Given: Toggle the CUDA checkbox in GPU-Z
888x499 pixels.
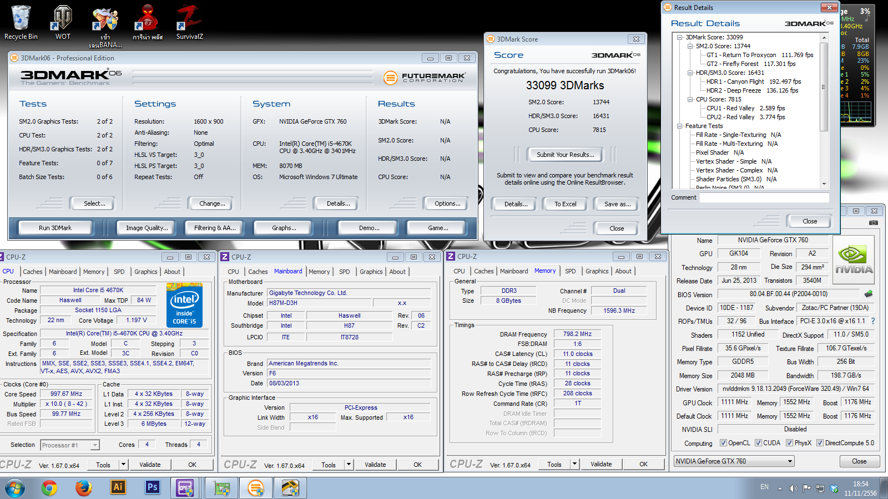Looking at the screenshot, I should (x=758, y=443).
